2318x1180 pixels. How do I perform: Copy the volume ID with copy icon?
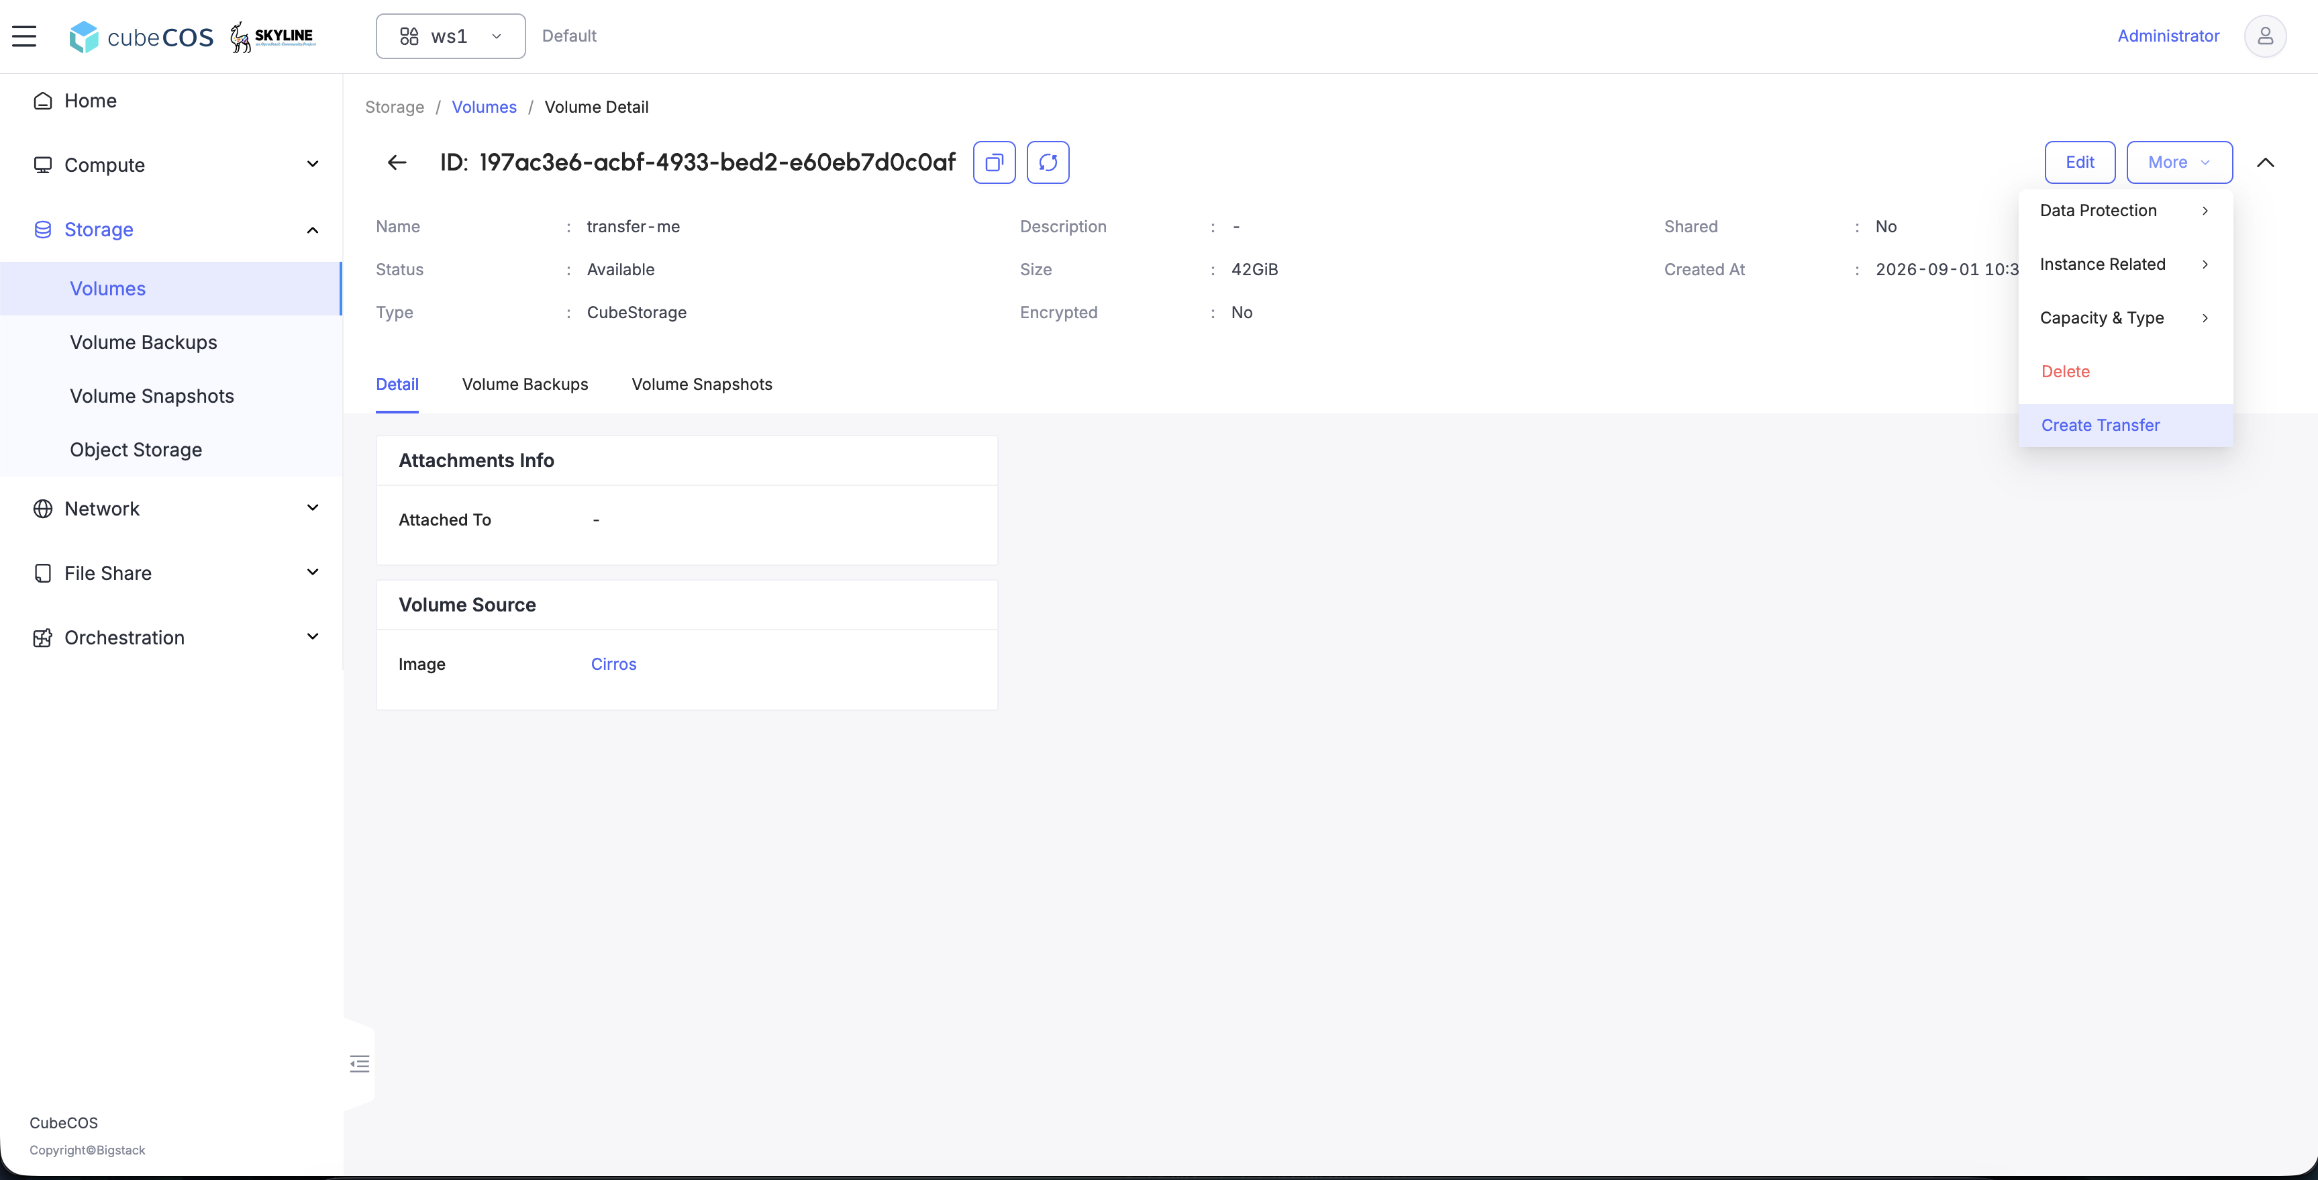click(995, 162)
